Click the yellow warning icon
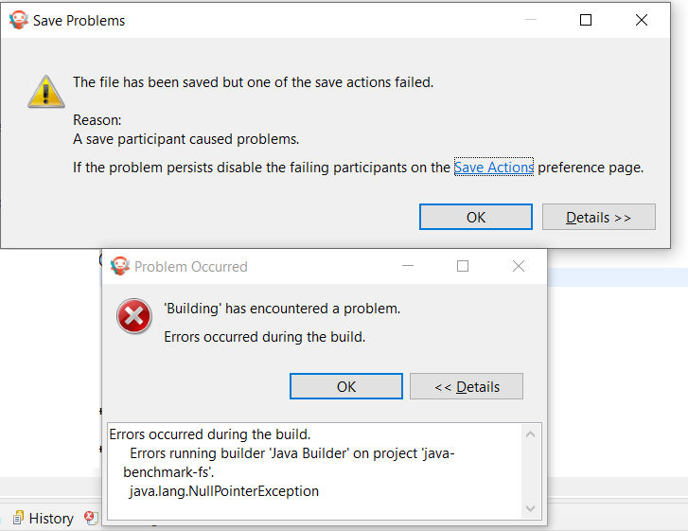The height and width of the screenshot is (531, 688). click(x=44, y=89)
